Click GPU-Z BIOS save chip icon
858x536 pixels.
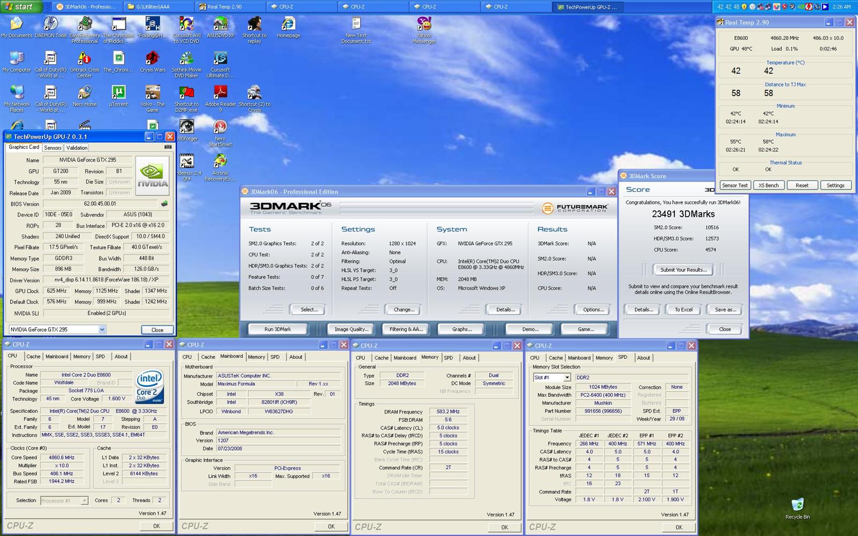pos(164,204)
